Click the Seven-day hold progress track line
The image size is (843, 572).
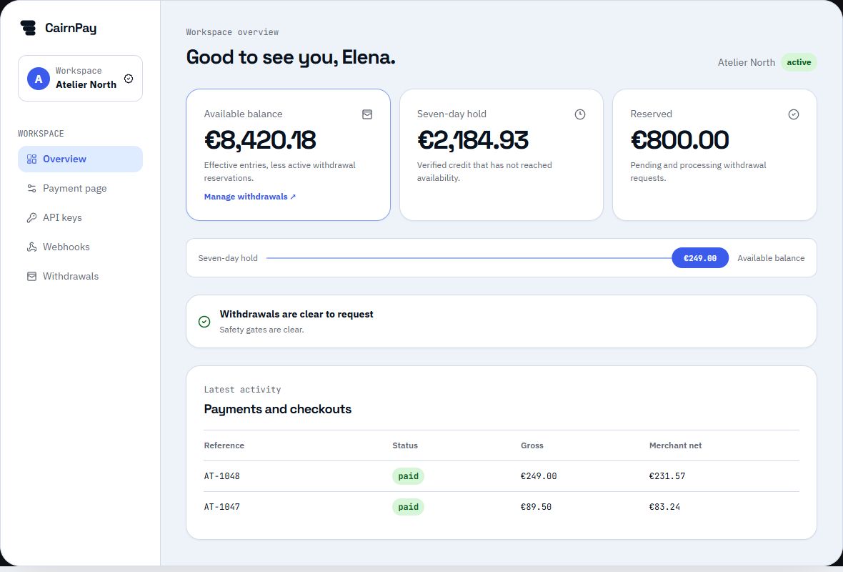(x=469, y=257)
